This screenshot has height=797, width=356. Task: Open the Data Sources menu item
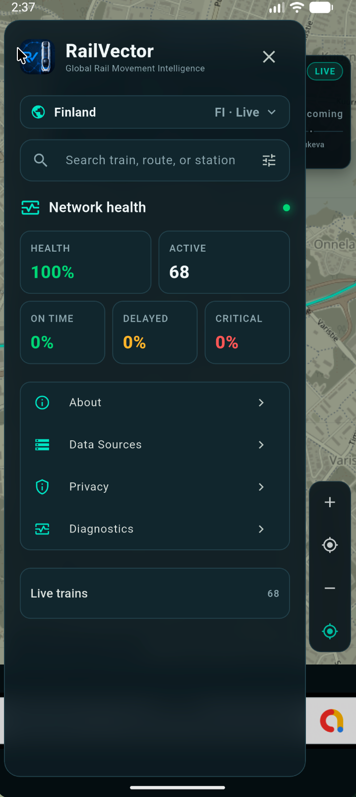coord(155,445)
